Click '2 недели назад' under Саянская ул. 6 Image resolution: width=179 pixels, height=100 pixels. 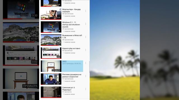point(69,94)
